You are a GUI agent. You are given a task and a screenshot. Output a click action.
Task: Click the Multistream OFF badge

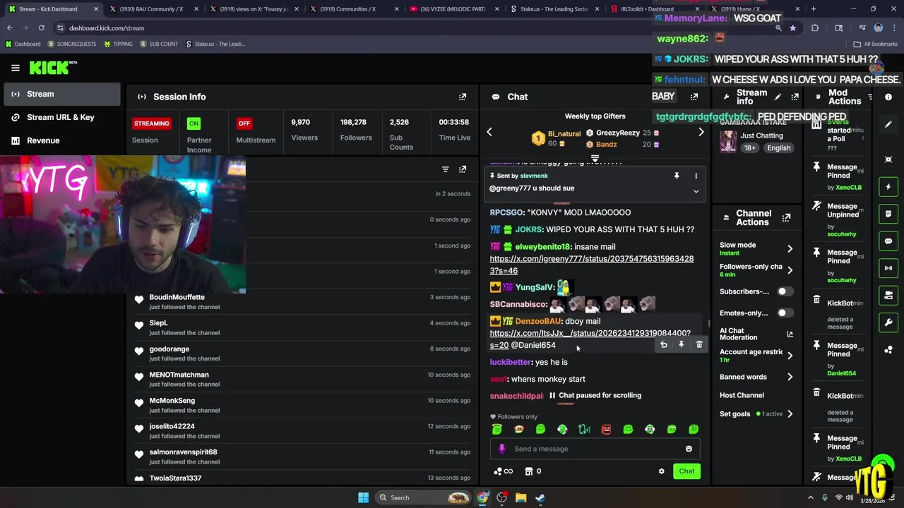coord(244,123)
